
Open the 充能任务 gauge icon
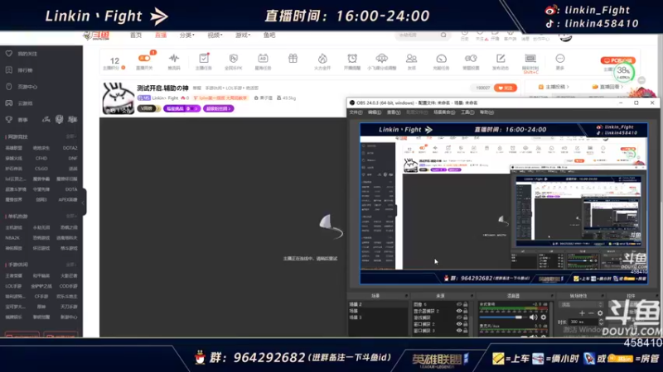coord(441,58)
